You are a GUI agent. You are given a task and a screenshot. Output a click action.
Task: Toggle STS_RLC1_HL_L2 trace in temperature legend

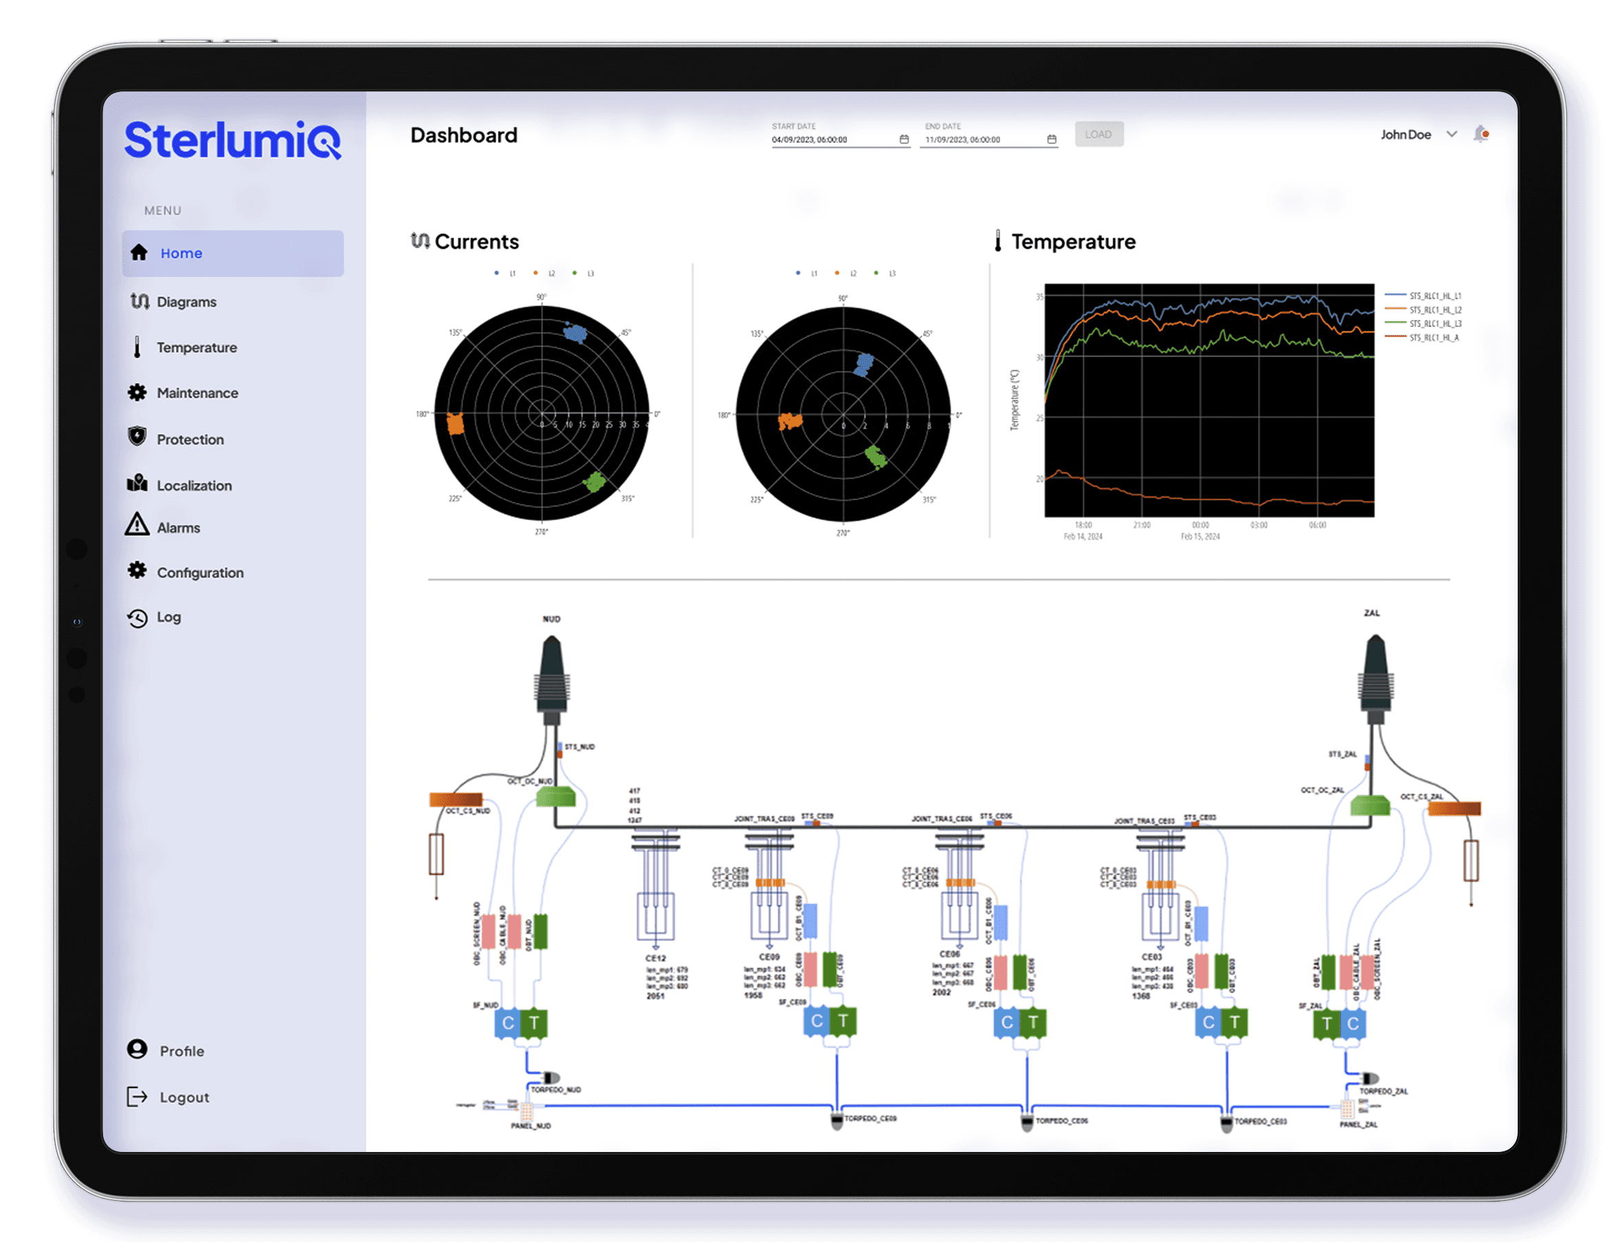coord(1435,310)
